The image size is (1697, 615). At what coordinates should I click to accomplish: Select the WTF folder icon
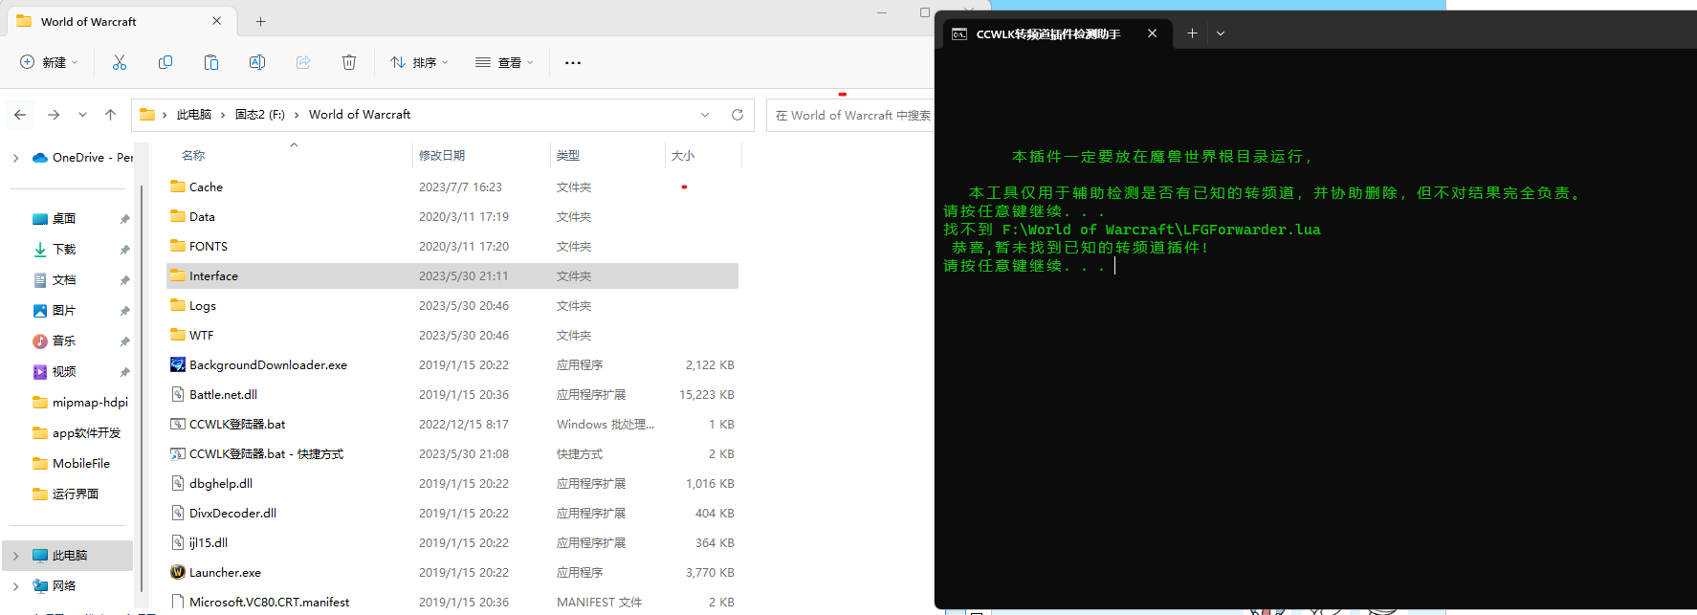coord(178,335)
